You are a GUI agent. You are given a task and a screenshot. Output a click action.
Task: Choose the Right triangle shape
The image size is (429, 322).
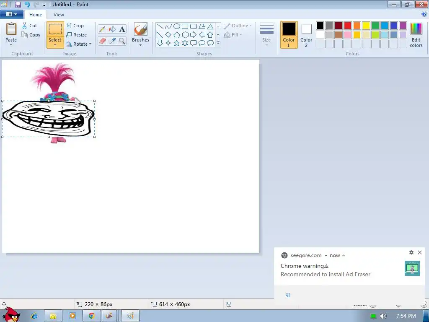[x=160, y=34]
